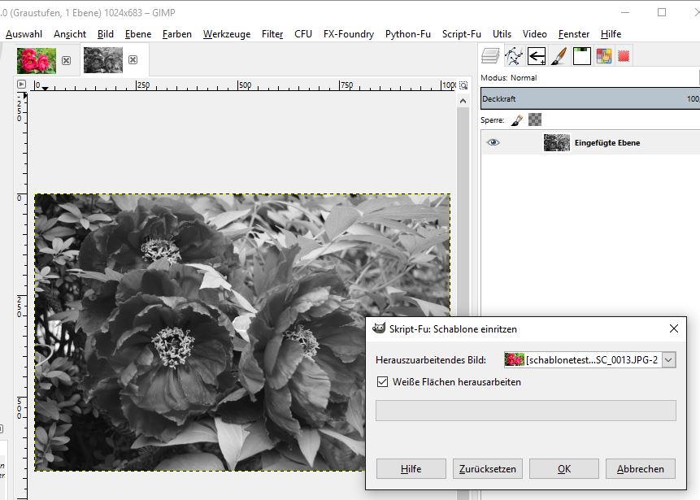Open the Gradients dock tab icon
The height and width of the screenshot is (500, 700).
[x=581, y=56]
